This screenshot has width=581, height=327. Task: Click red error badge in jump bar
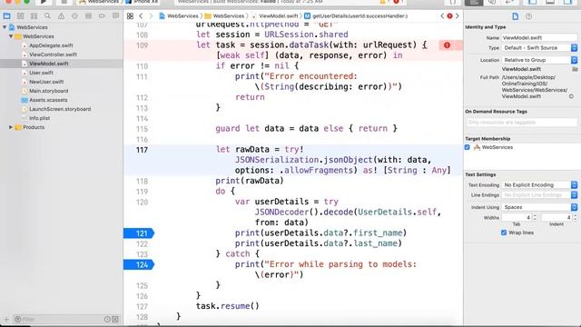[449, 16]
